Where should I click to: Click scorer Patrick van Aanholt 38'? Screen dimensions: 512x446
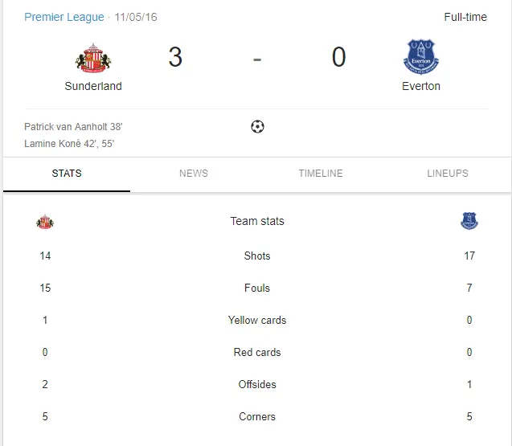[x=73, y=127]
